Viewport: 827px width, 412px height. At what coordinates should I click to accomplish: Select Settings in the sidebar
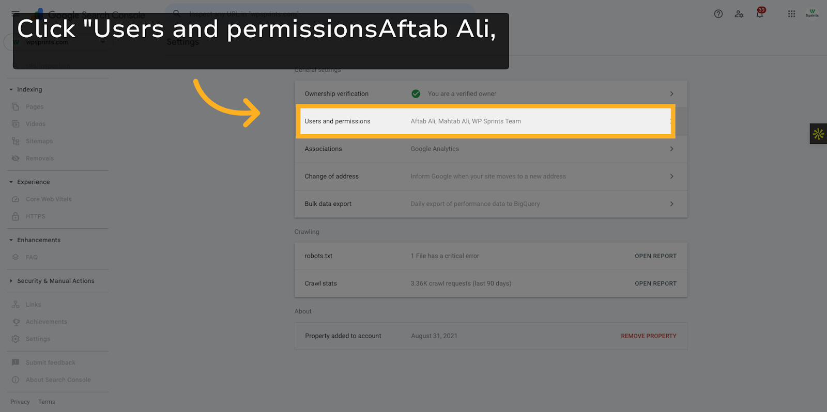tap(38, 339)
